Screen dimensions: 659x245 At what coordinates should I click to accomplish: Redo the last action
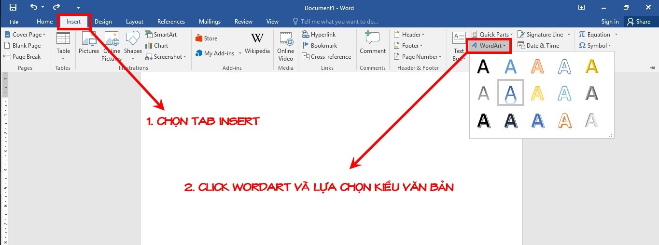[56, 7]
